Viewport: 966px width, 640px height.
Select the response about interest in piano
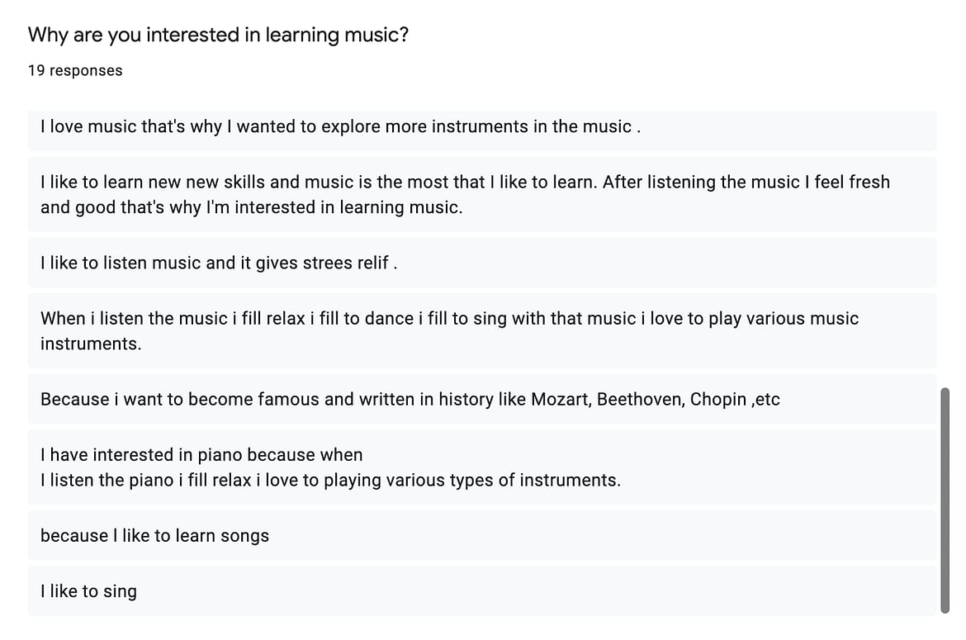pos(482,467)
